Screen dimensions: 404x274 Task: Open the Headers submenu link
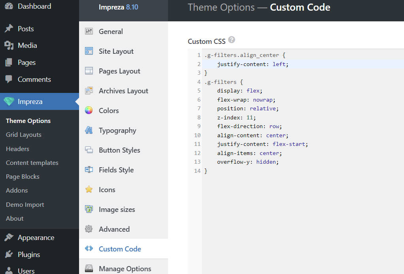[17, 149]
